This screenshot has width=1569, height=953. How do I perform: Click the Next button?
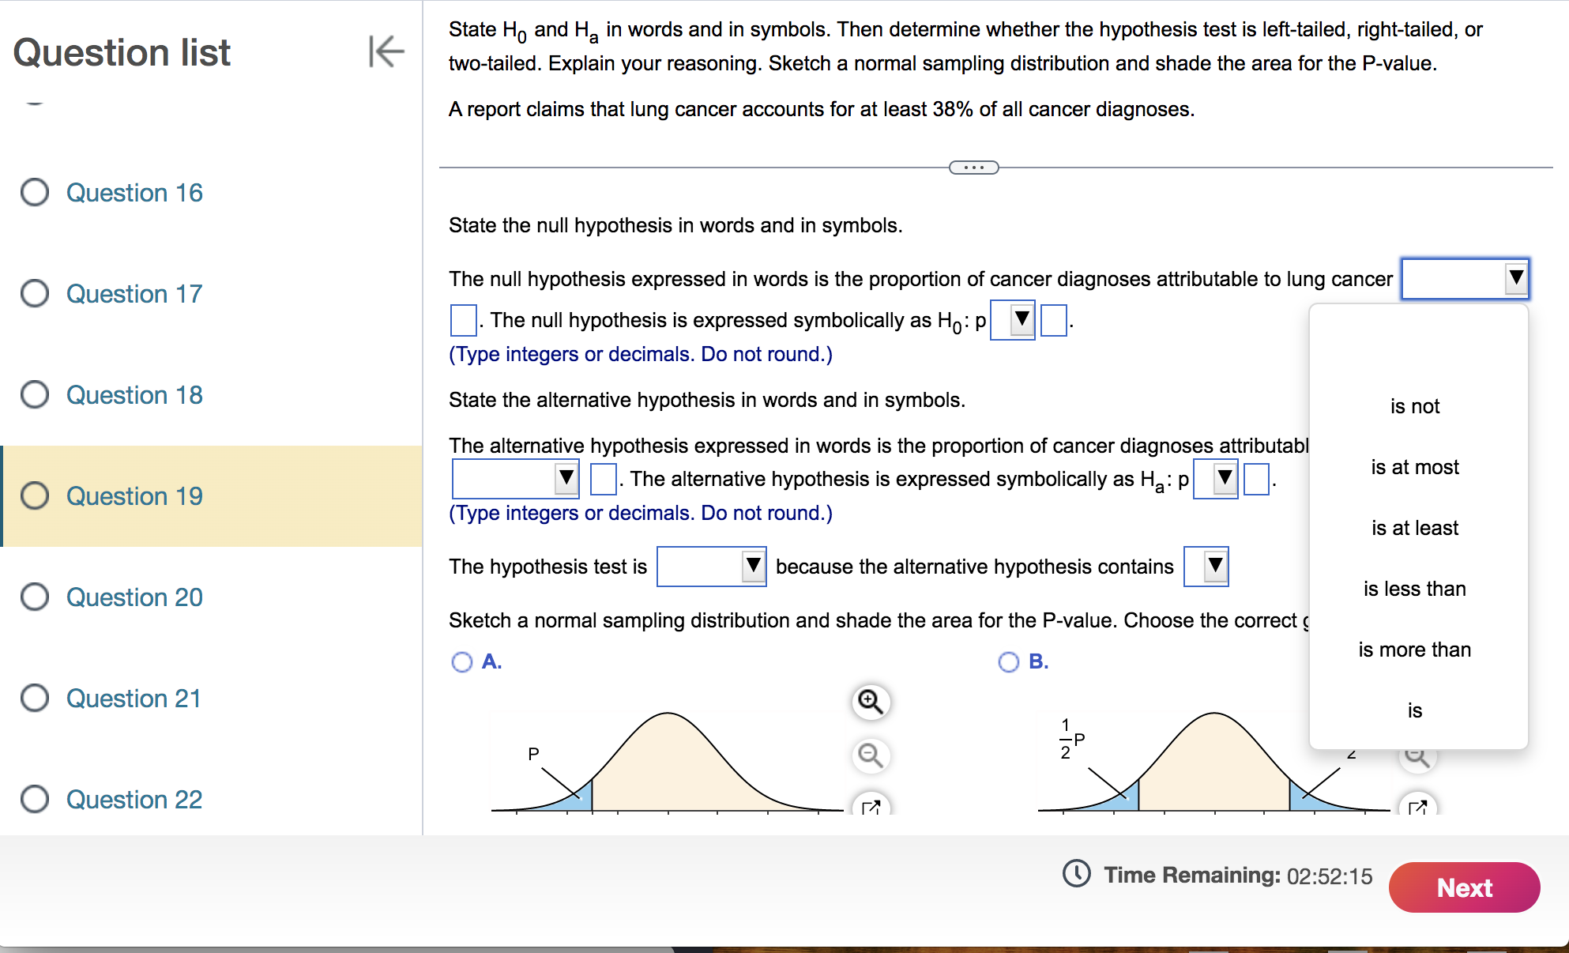coord(1464,887)
